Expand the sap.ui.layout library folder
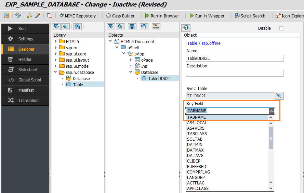The image size is (304, 193). (x=55, y=60)
